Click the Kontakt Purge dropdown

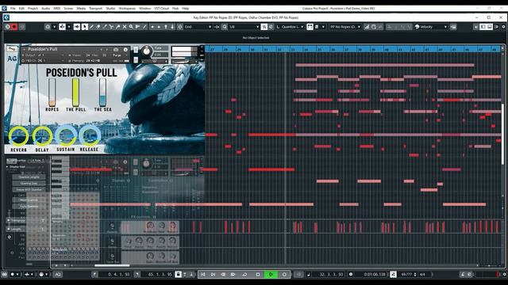point(117,55)
